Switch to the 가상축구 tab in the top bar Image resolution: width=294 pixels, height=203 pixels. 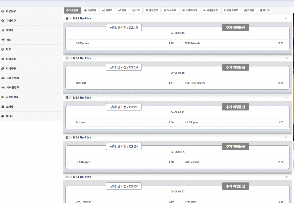90,11
